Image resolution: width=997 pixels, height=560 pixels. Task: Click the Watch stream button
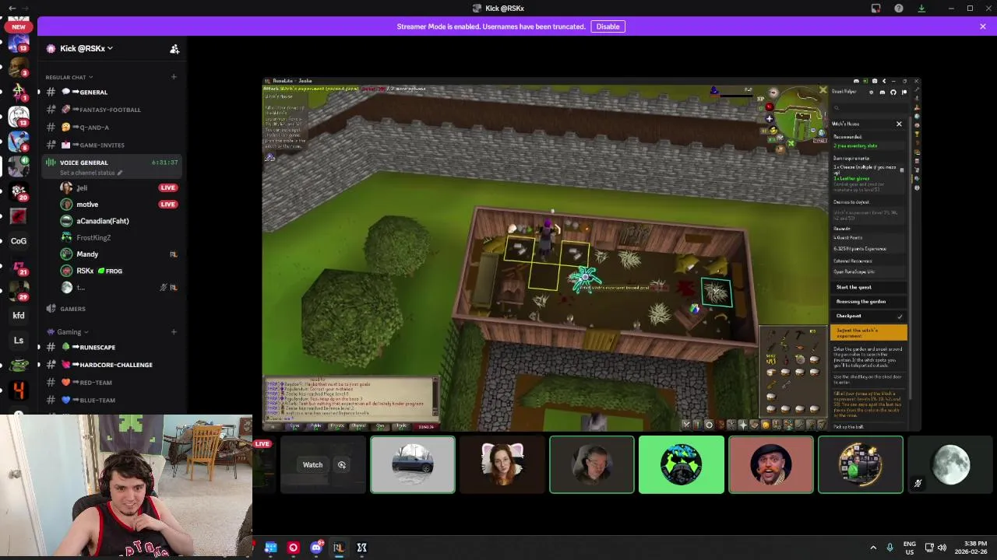(312, 465)
